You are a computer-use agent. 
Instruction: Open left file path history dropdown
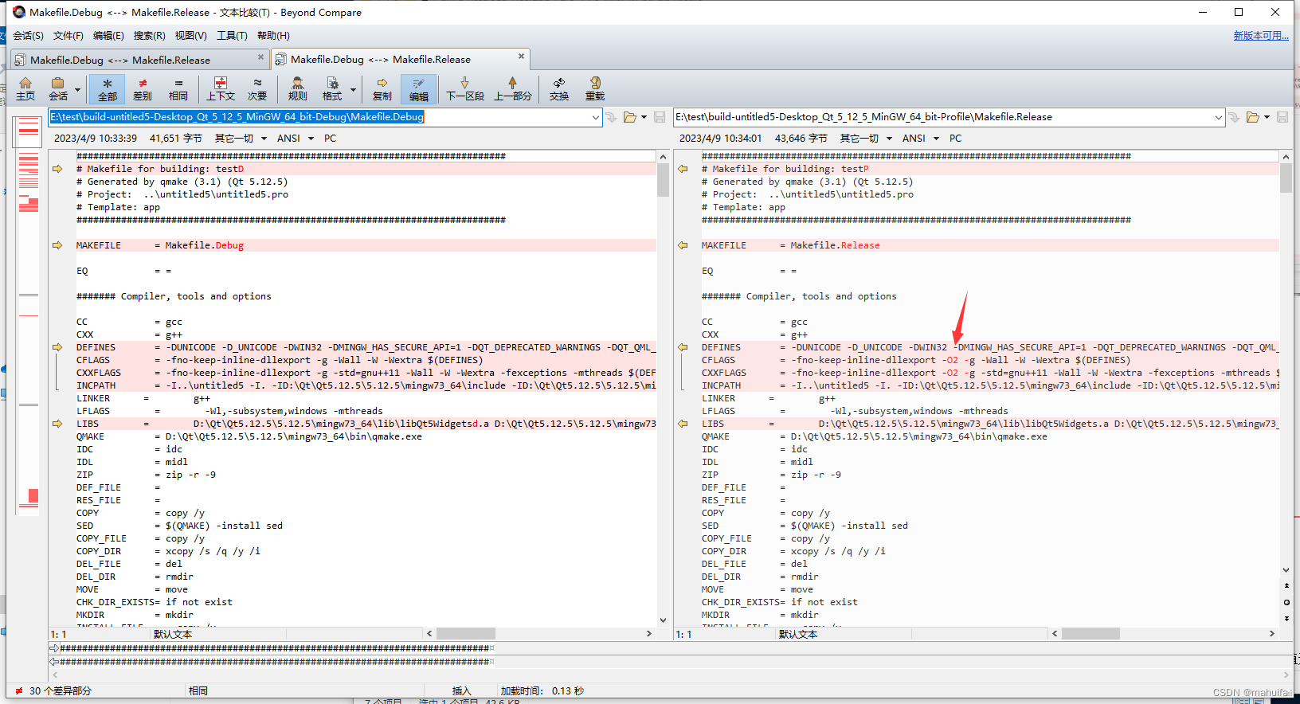click(x=595, y=117)
